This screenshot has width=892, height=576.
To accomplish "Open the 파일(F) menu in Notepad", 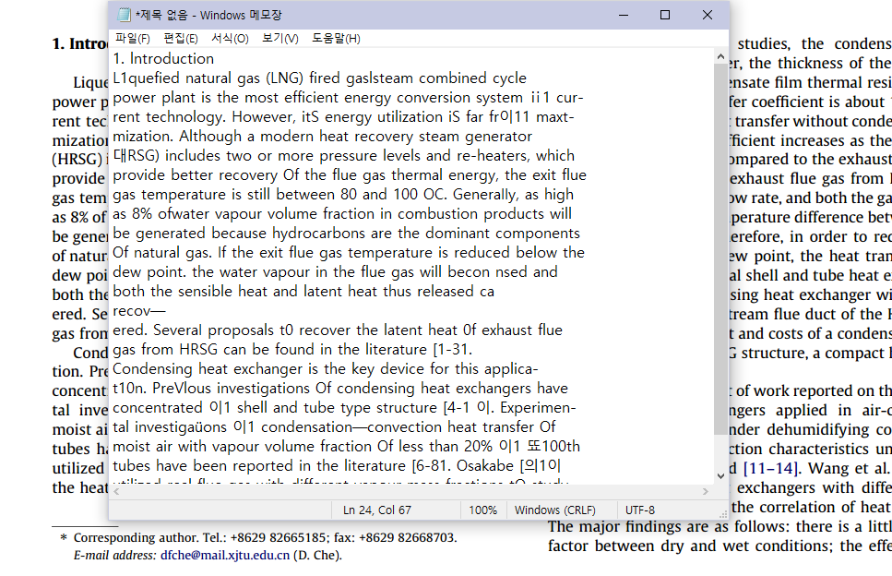I will pyautogui.click(x=133, y=39).
